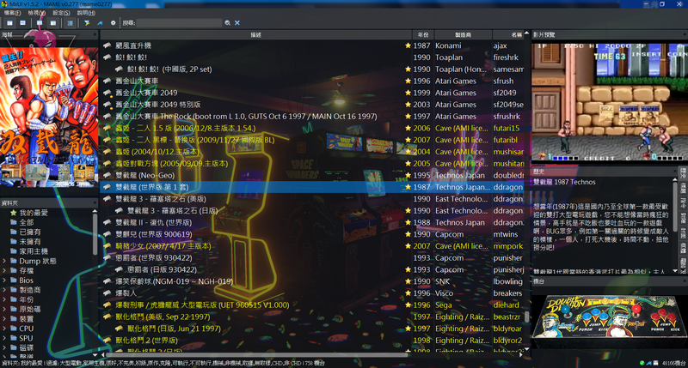Image resolution: width=688 pixels, height=368 pixels.
Task: Close the 歷史 history panel
Action: [x=674, y=172]
